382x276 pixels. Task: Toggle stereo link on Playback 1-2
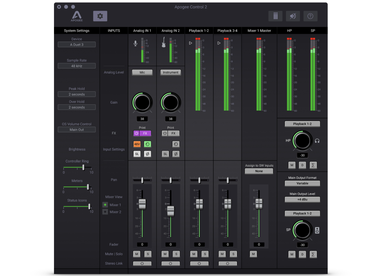click(x=199, y=263)
